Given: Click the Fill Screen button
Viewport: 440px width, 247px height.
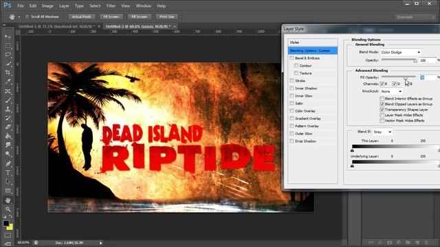Looking at the screenshot, I should (139, 16).
